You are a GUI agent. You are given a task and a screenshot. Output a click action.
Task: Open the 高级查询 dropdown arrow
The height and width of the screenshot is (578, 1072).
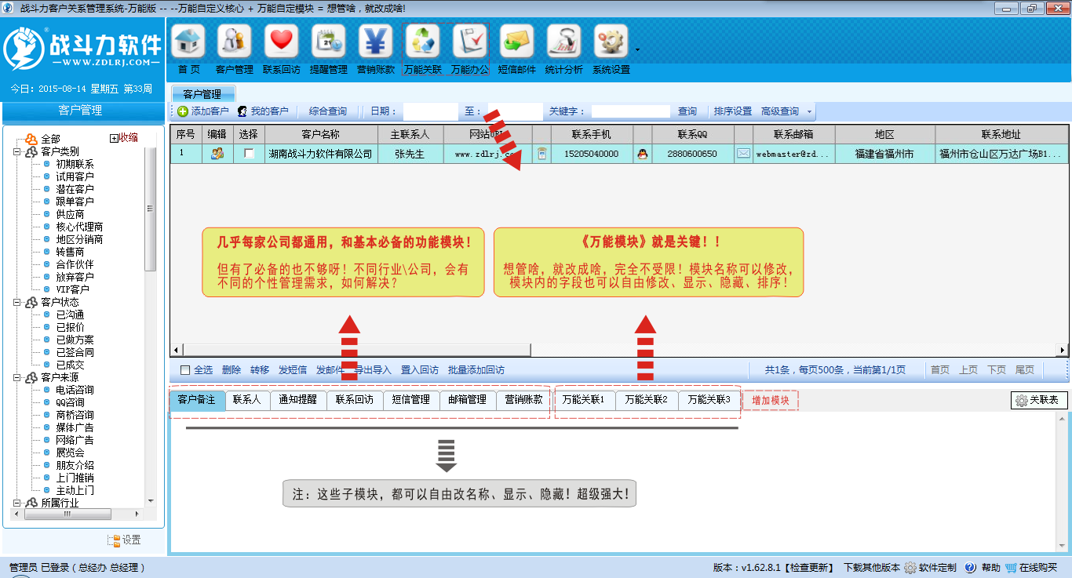pos(810,112)
